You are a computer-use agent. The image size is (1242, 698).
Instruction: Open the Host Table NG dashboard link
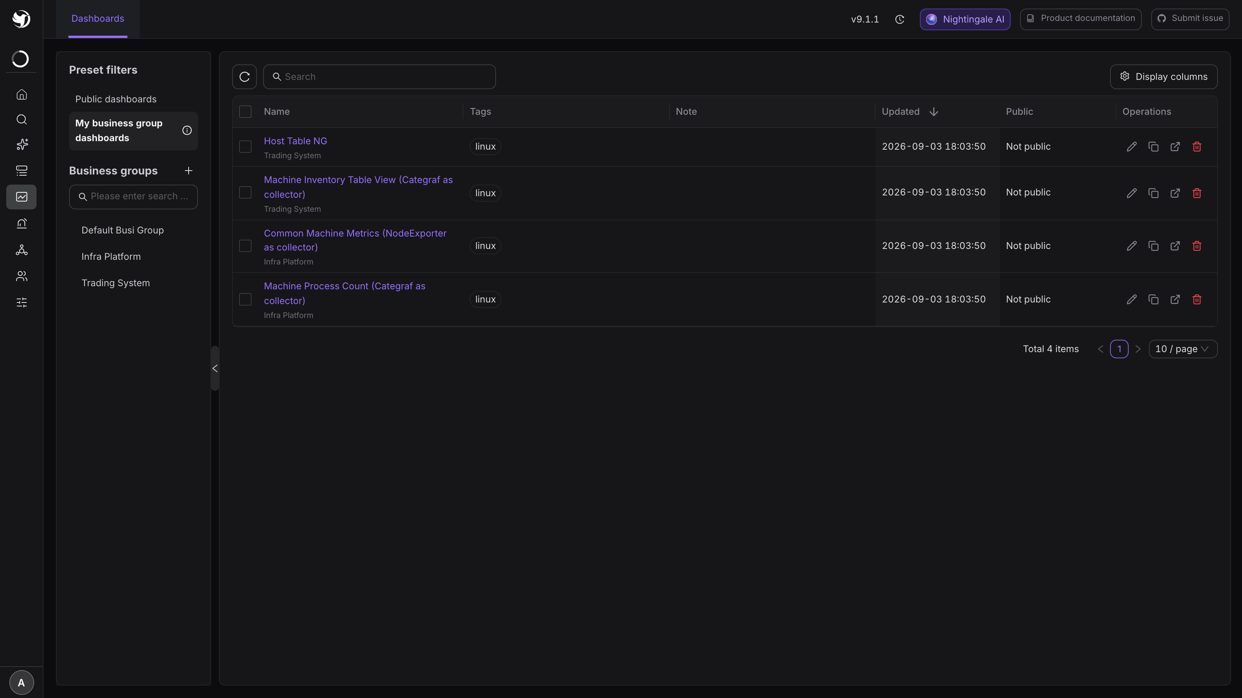point(295,141)
